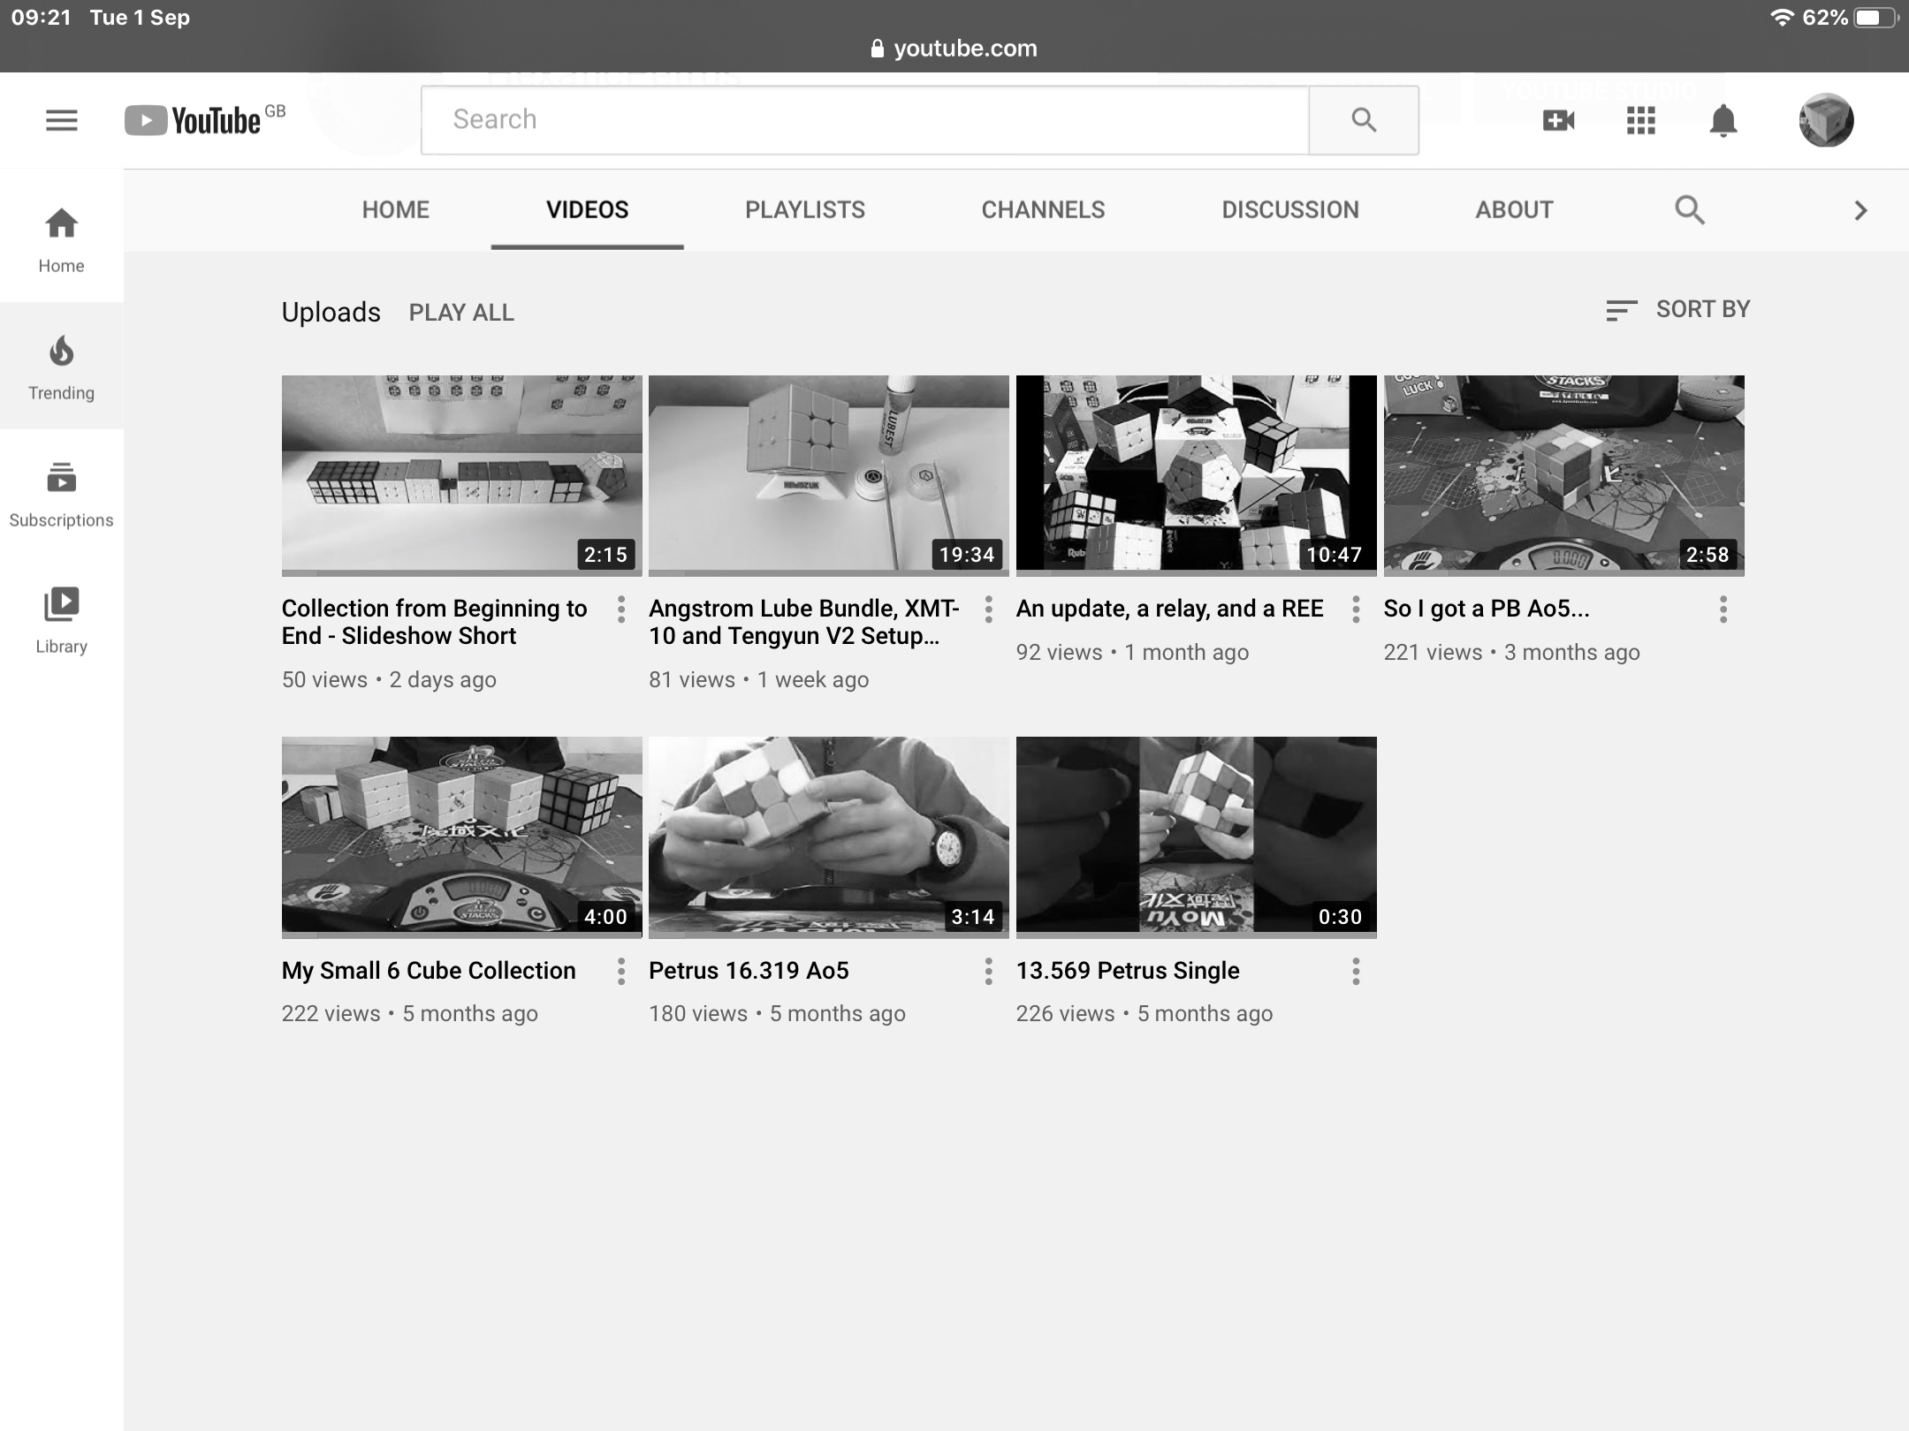Open options for Collection from Beginning video

click(621, 609)
